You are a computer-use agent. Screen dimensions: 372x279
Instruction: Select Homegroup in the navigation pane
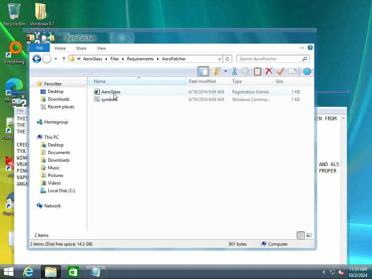(x=56, y=122)
